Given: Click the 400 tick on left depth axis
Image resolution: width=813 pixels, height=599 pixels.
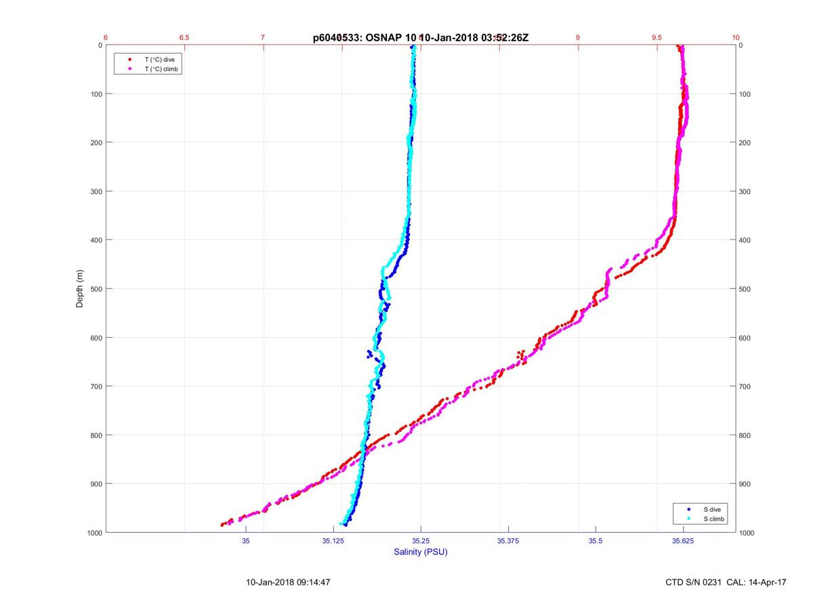Looking at the screenshot, I should (x=96, y=240).
